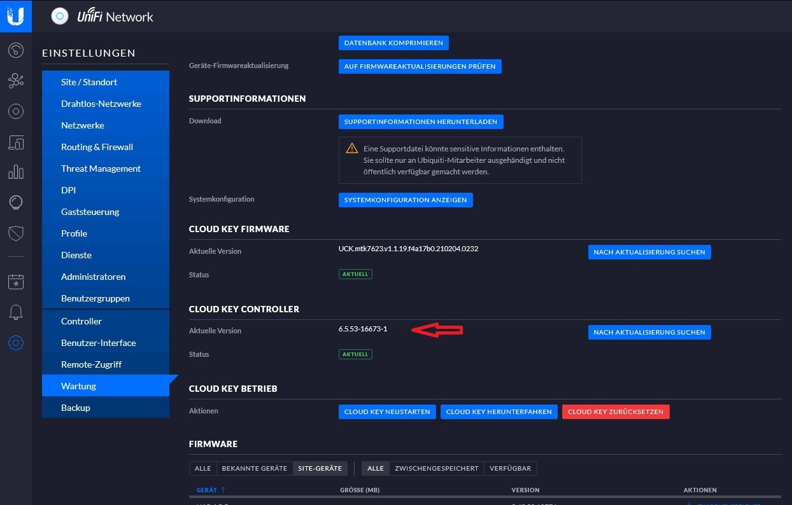Viewport: 792px width, 505px height.
Task: Open Benutzer-Interface settings
Action: pyautogui.click(x=106, y=343)
